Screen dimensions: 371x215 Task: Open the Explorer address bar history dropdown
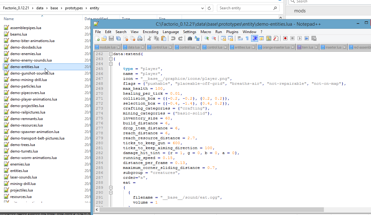(202, 8)
